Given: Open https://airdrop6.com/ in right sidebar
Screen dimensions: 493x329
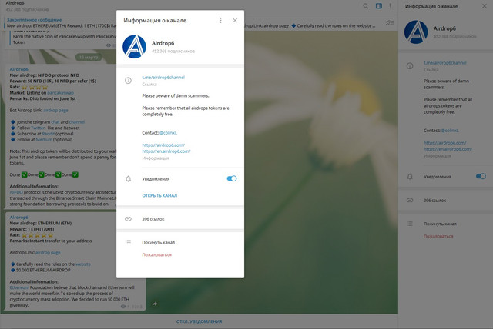Looking at the screenshot, I should 445,143.
